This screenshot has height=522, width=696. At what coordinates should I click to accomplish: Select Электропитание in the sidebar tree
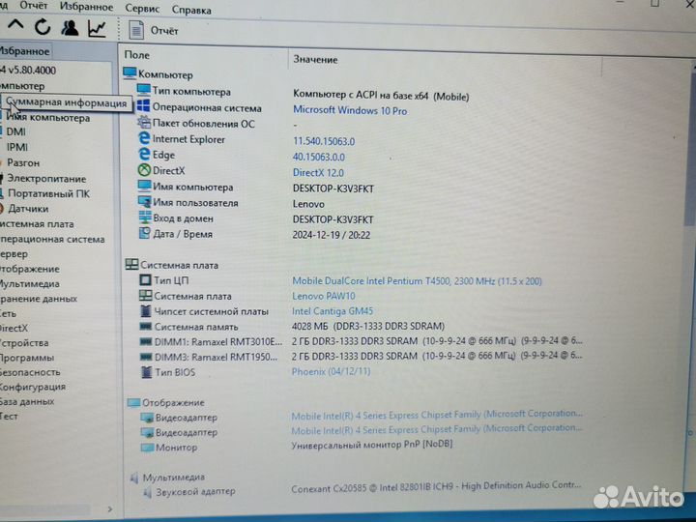tap(46, 179)
